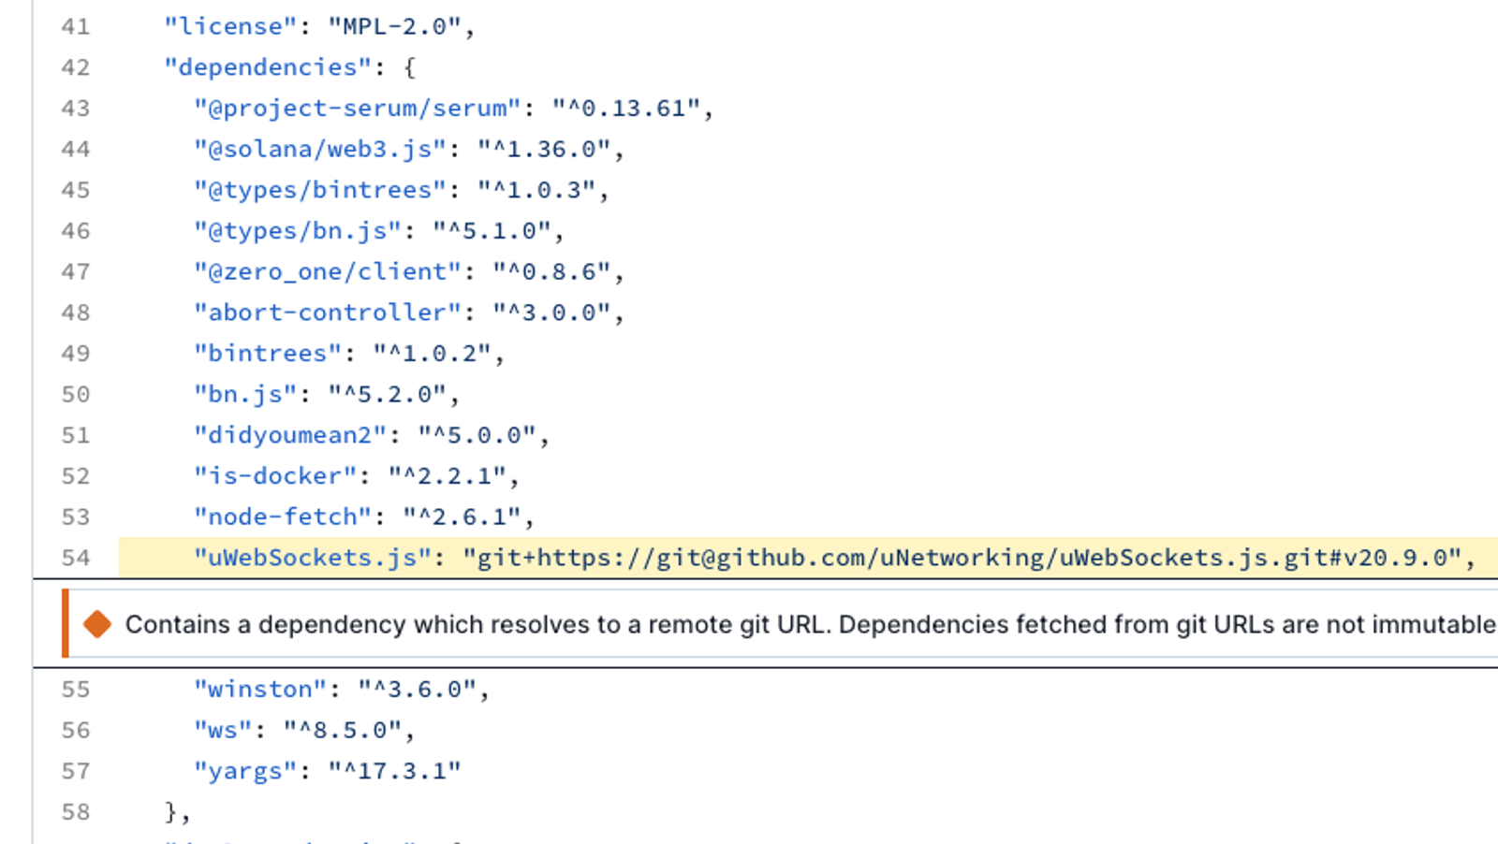
Task: Click the "MPL-2.0" license value
Action: pos(394,26)
